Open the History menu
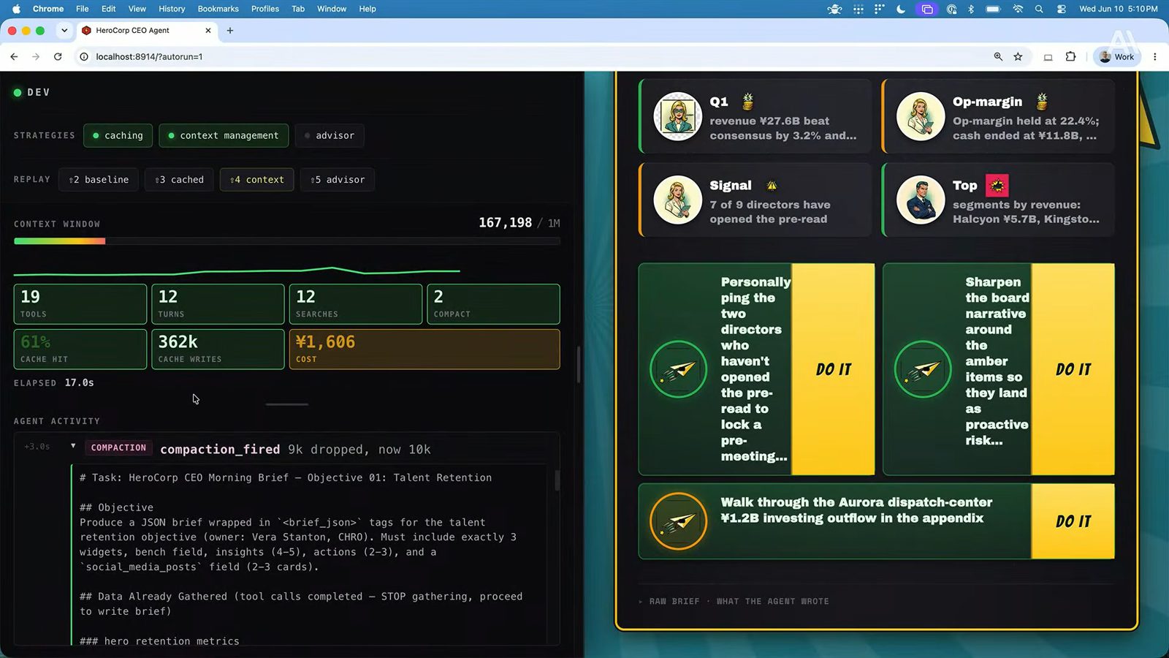Image resolution: width=1169 pixels, height=658 pixels. coord(172,9)
